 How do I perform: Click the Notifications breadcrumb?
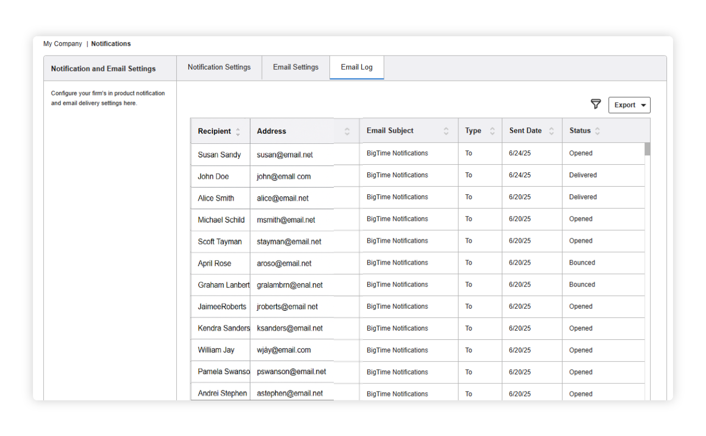click(111, 44)
